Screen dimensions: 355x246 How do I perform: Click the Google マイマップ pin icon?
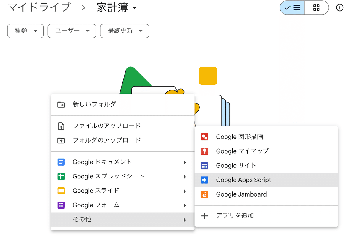click(204, 151)
